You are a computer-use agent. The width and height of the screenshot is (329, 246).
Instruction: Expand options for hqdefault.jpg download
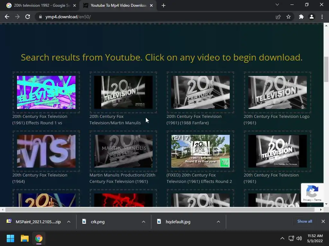coord(218,222)
